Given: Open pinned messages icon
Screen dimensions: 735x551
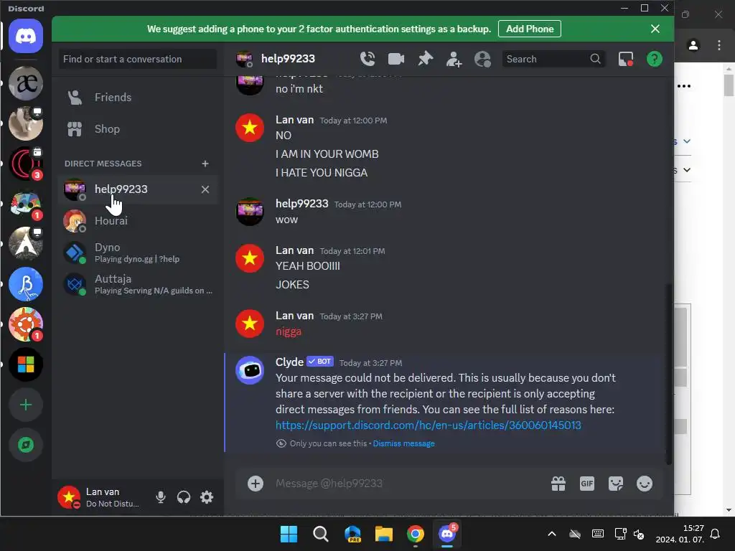Looking at the screenshot, I should click(x=425, y=59).
